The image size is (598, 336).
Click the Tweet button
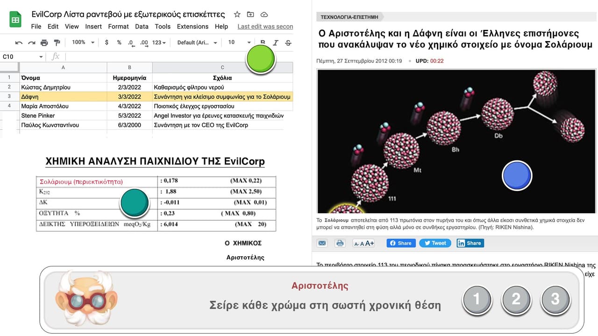pos(434,243)
